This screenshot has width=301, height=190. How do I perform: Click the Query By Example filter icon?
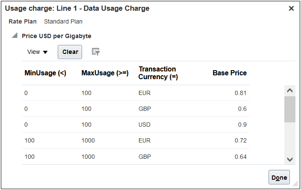point(96,52)
